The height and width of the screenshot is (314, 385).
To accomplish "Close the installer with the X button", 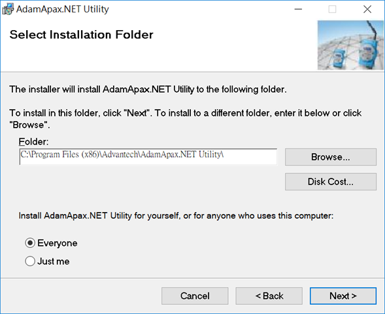I will click(x=367, y=9).
